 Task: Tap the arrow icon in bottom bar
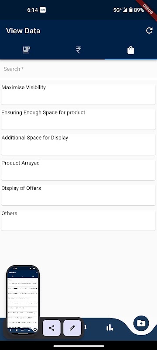click(x=85, y=327)
